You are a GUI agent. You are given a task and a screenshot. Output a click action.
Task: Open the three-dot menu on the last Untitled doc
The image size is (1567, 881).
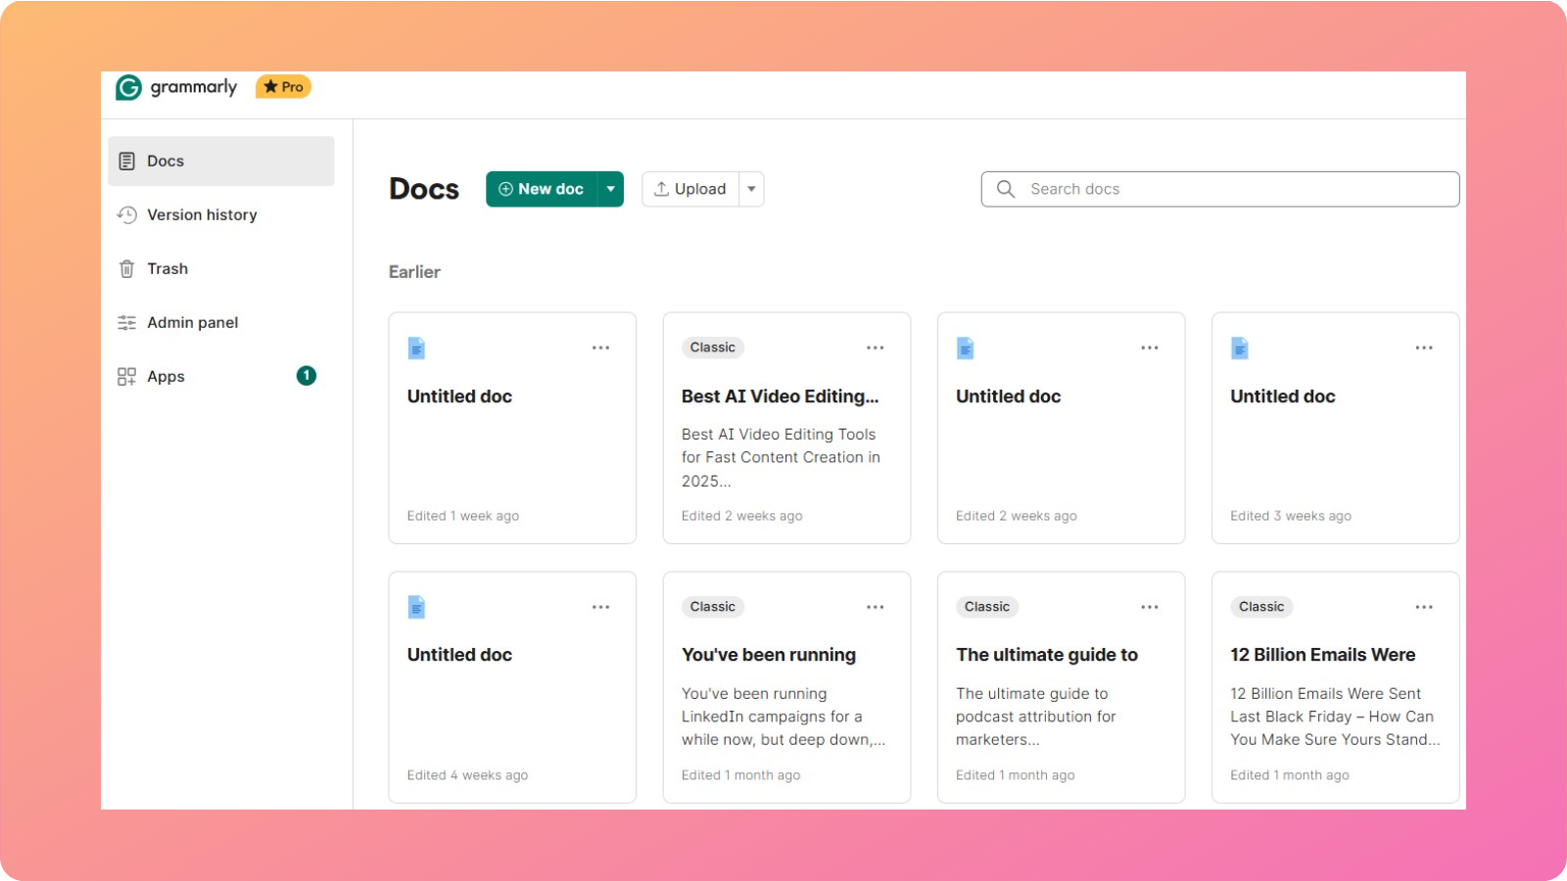tap(601, 607)
